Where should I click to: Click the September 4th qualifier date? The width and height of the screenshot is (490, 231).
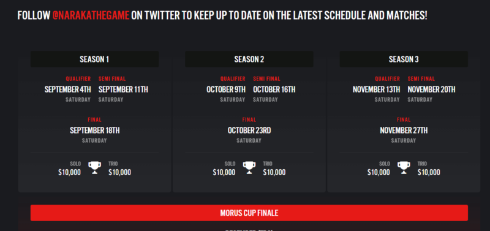point(67,89)
